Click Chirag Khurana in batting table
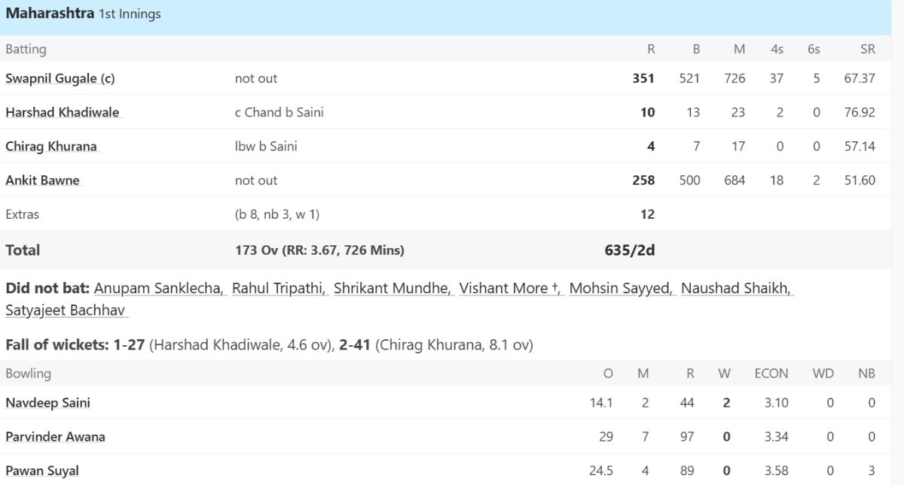 coord(52,146)
